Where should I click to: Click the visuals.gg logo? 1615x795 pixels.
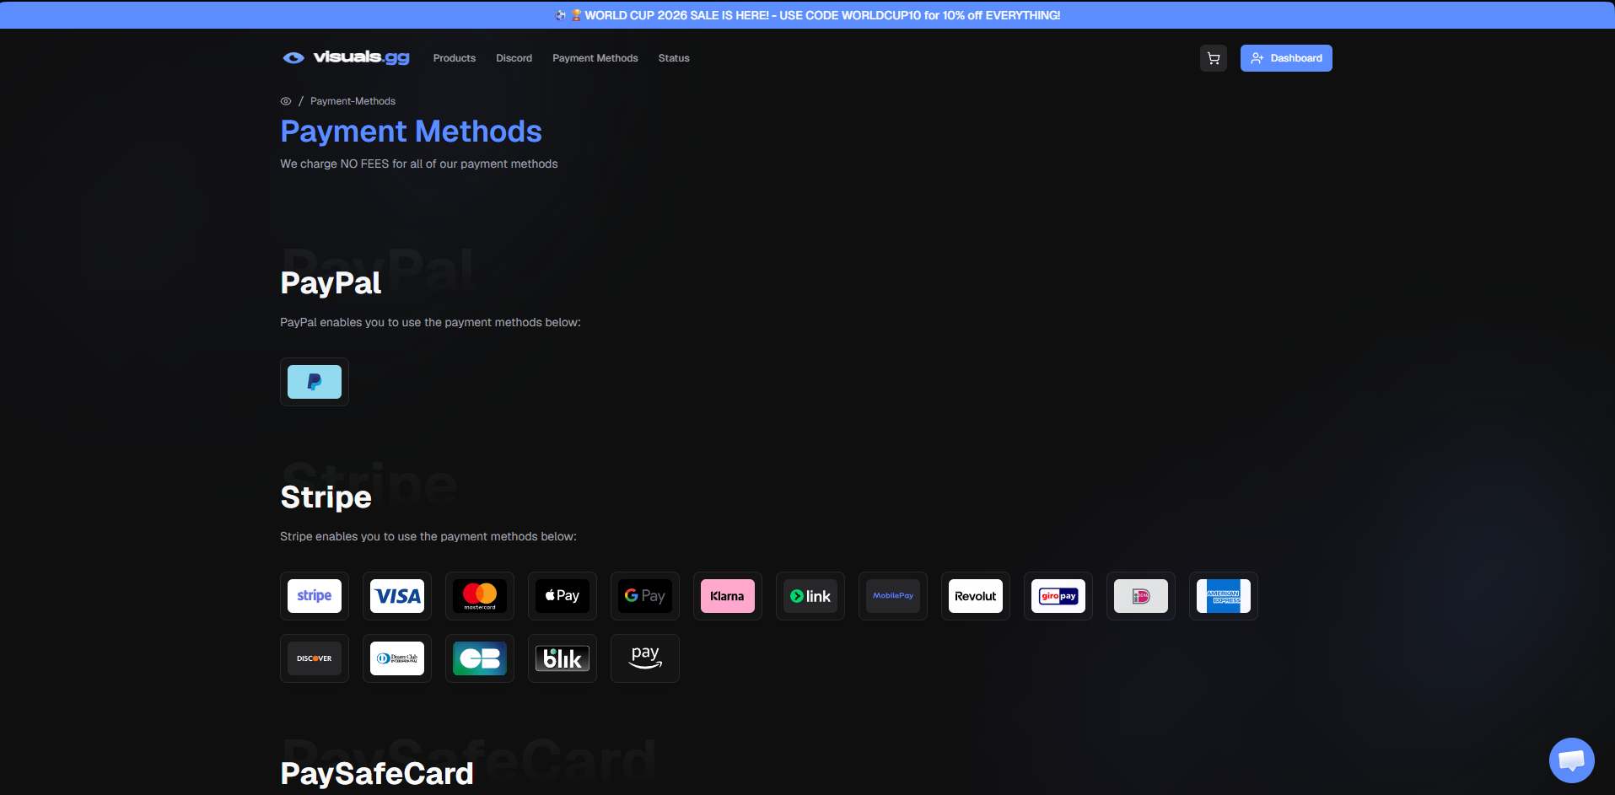coord(346,57)
